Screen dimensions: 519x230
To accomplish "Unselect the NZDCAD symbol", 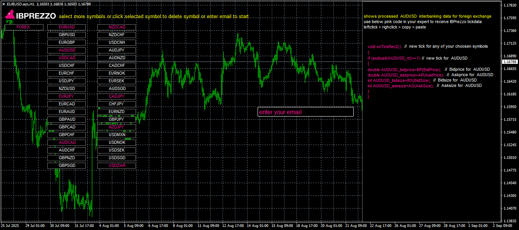I will pos(116,27).
